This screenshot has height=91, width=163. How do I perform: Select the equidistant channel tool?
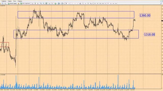tap(80, 4)
